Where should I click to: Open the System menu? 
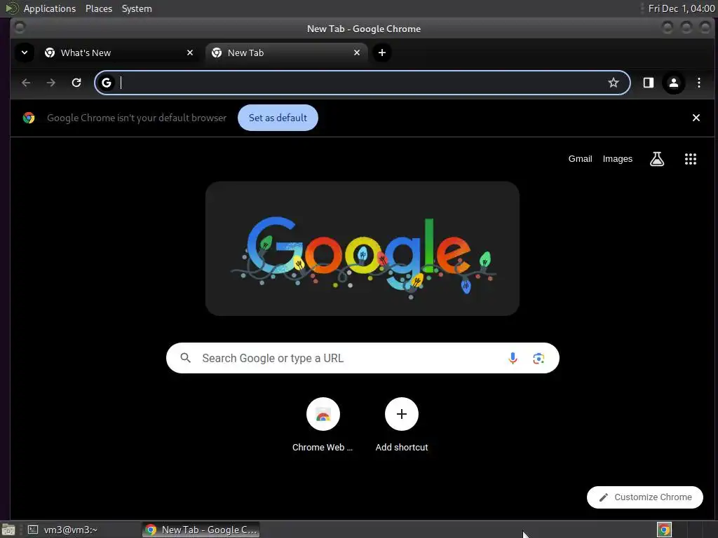(x=137, y=8)
